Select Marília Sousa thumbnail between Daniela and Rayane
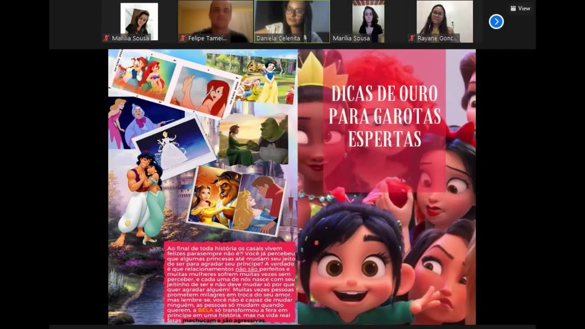Image resolution: width=585 pixels, height=329 pixels. [368, 21]
